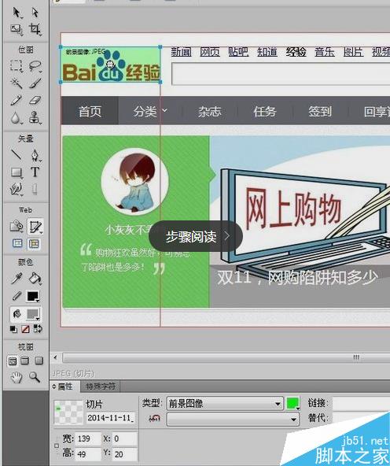Select the Freeform tool
Image resolution: width=390 pixels, height=466 pixels.
tap(17, 189)
